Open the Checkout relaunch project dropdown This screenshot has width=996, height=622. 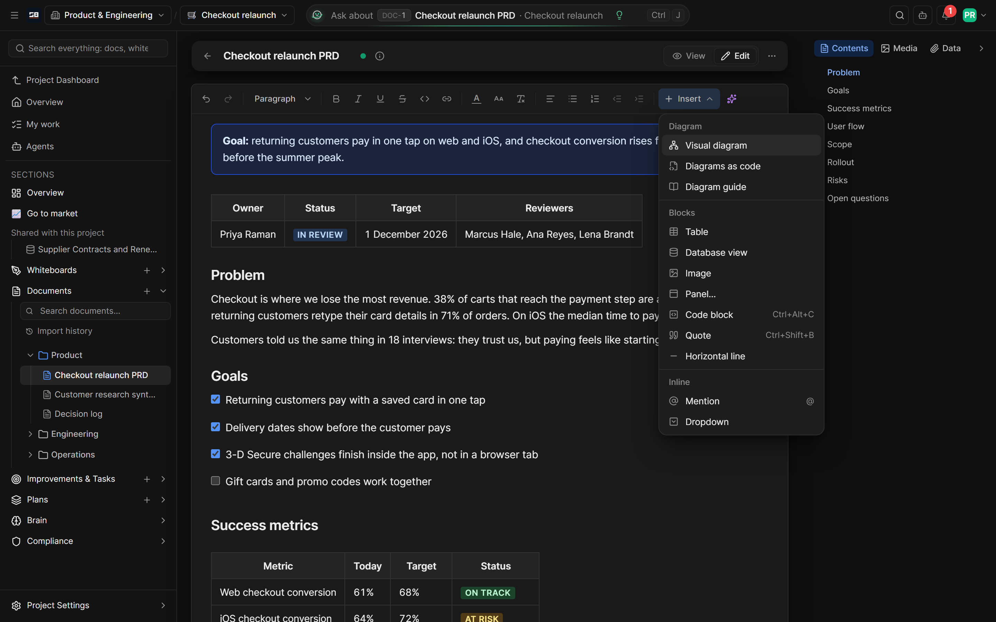point(237,15)
